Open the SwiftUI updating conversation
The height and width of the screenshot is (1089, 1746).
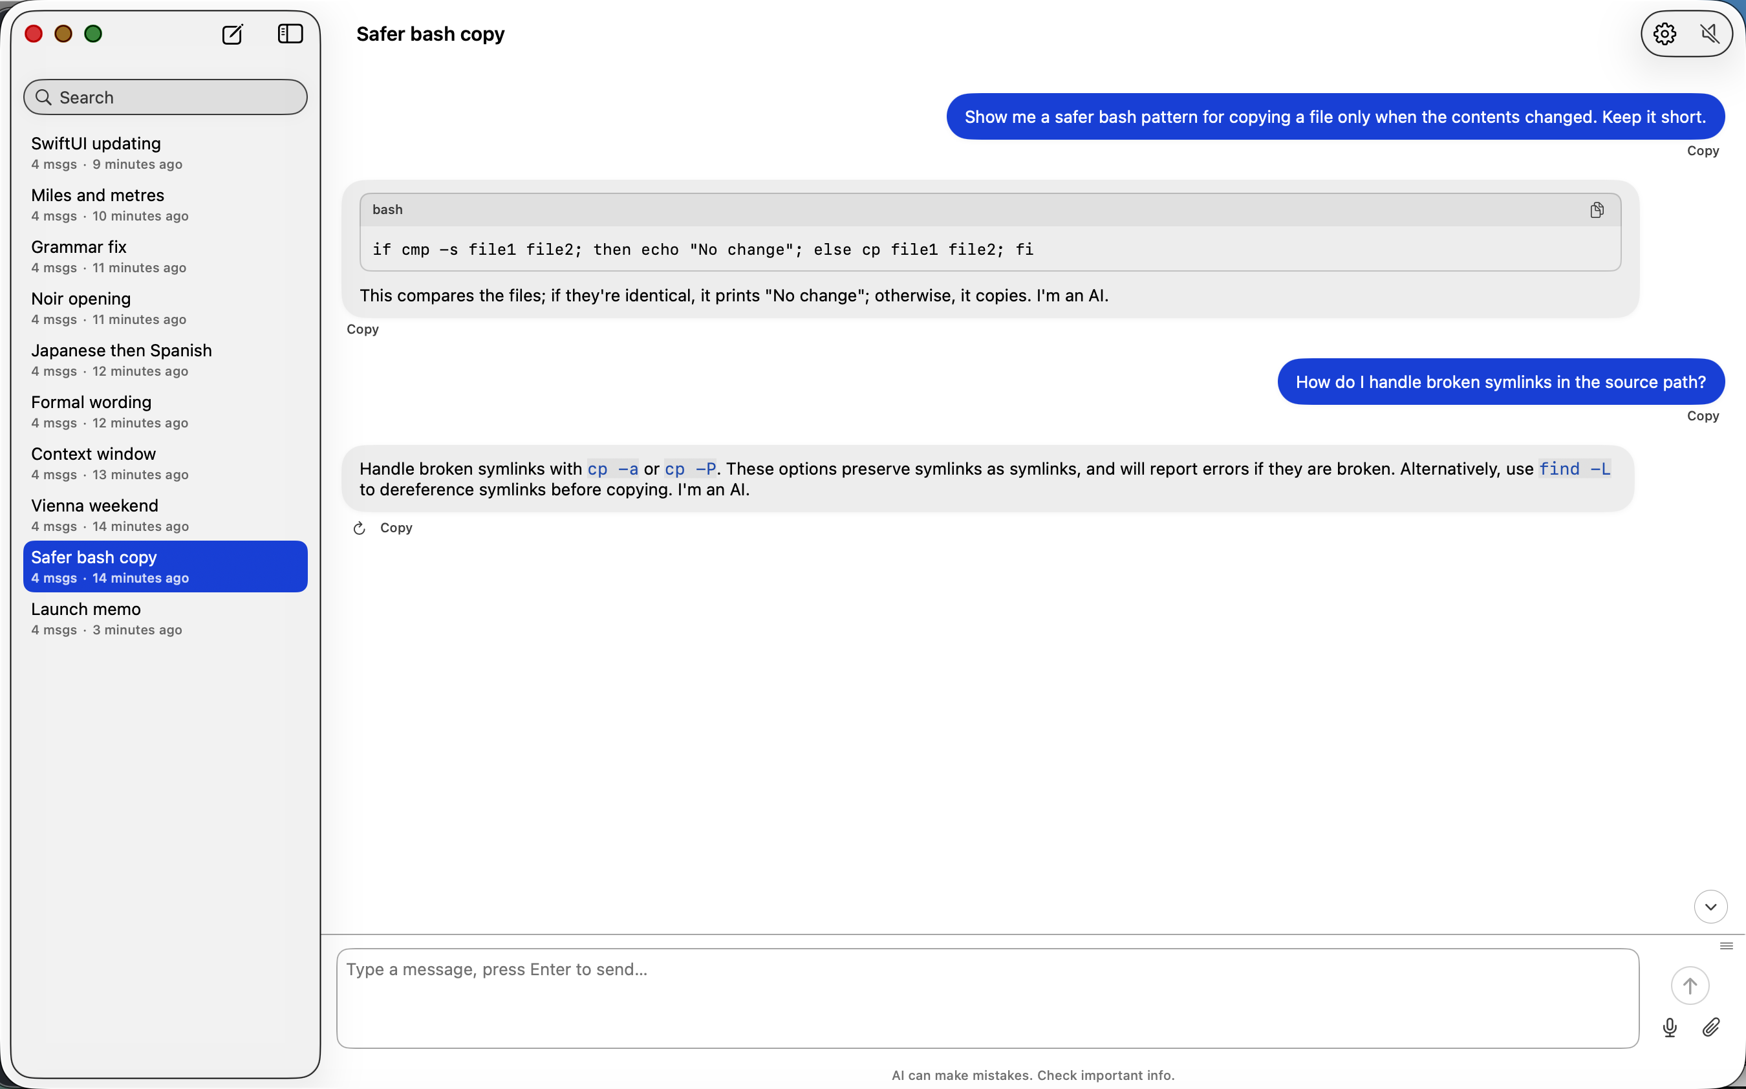pos(96,144)
